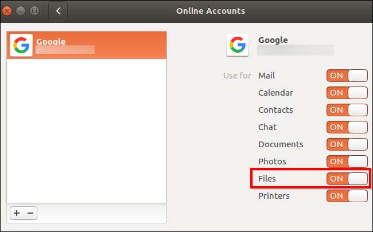Screen dimensions: 373x232
Task: Toggle Mail sync off
Action: [347, 76]
